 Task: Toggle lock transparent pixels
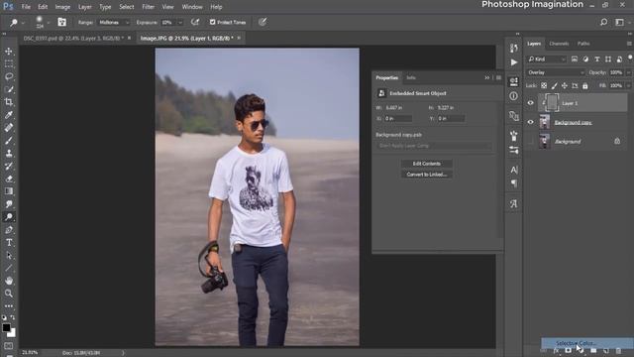(544, 86)
